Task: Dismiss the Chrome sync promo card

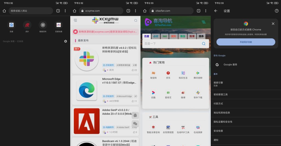Action: (x=273, y=24)
